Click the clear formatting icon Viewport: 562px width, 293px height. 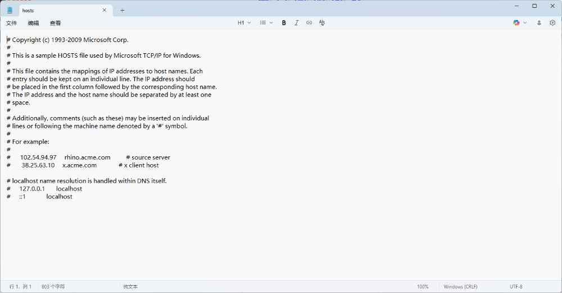(322, 23)
